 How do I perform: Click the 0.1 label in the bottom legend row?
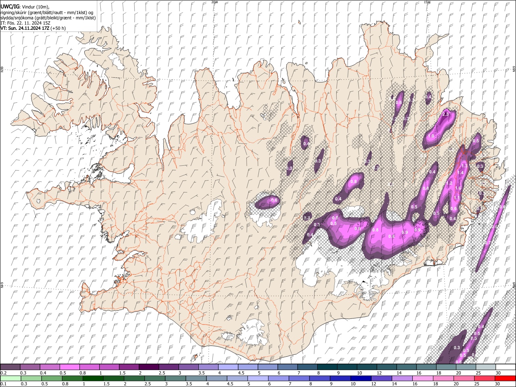point(3,384)
